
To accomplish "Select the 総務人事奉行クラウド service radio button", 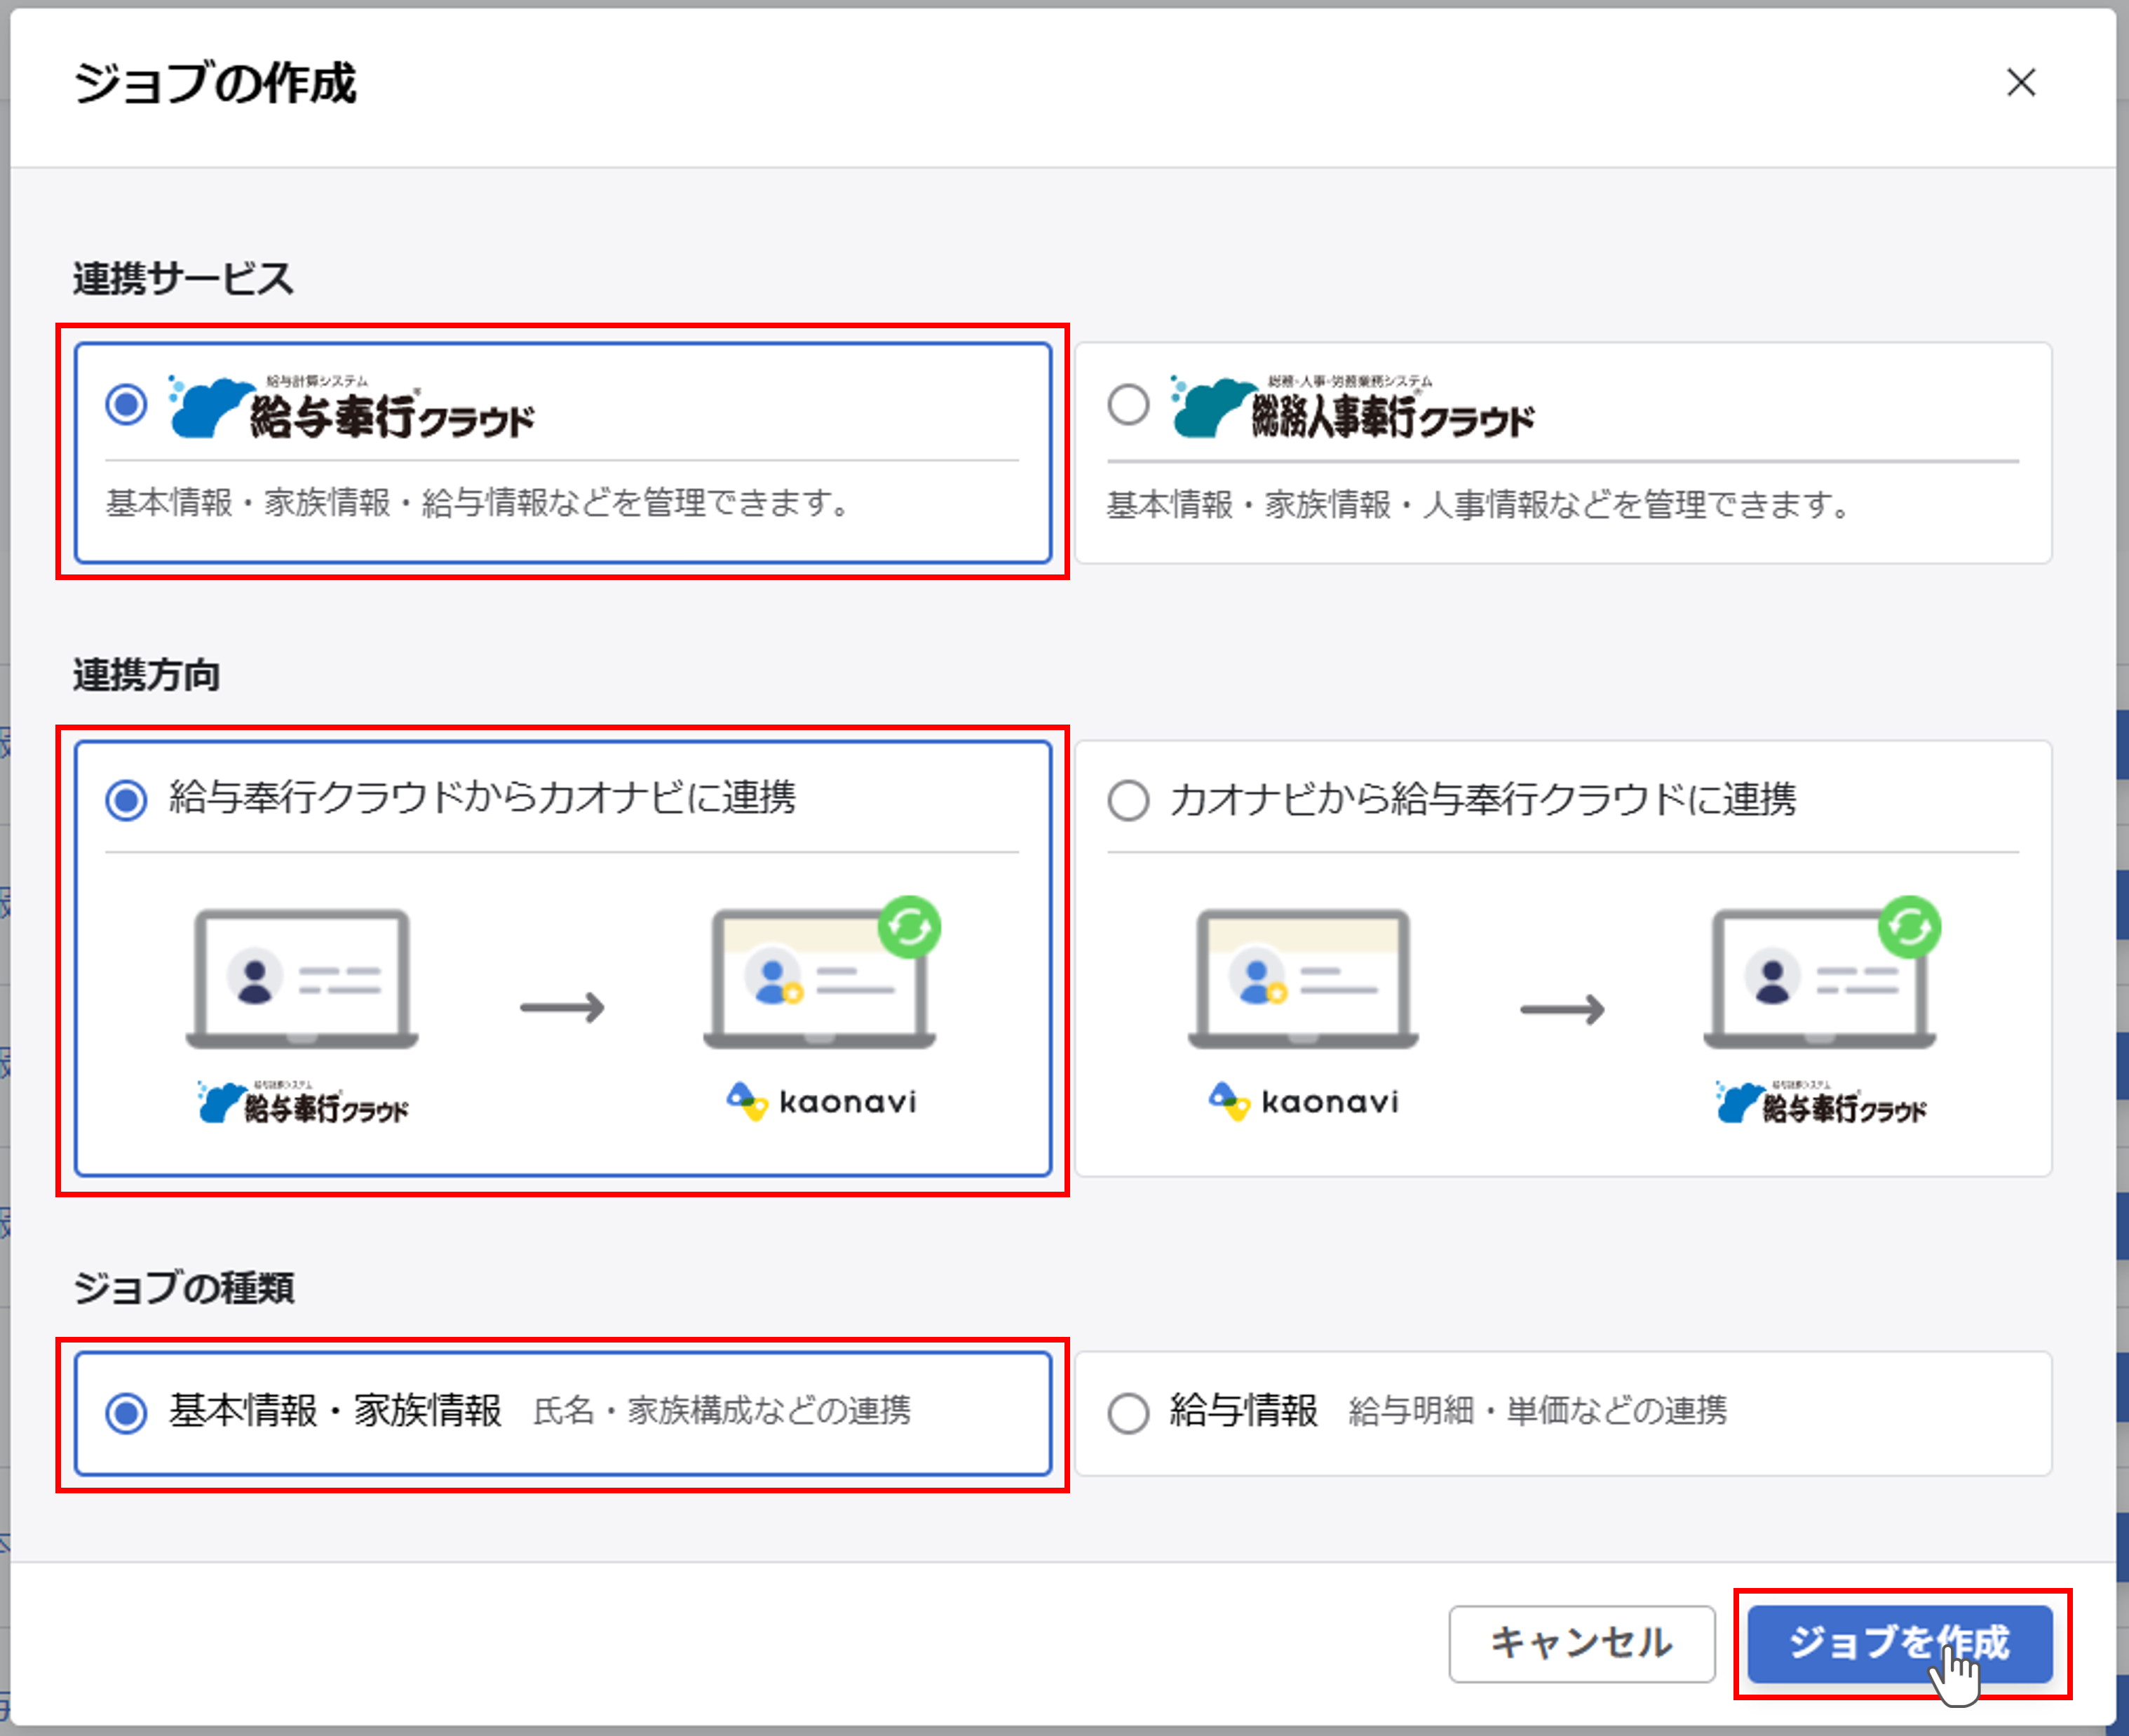I will [x=1128, y=405].
